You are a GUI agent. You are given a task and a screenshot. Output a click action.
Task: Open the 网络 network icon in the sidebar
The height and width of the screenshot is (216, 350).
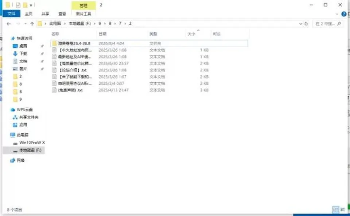point(12,160)
